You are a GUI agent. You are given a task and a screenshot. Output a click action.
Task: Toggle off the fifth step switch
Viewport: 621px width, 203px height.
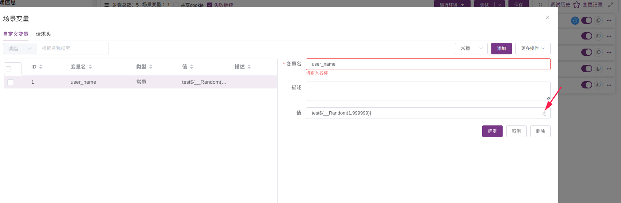pyautogui.click(x=587, y=85)
